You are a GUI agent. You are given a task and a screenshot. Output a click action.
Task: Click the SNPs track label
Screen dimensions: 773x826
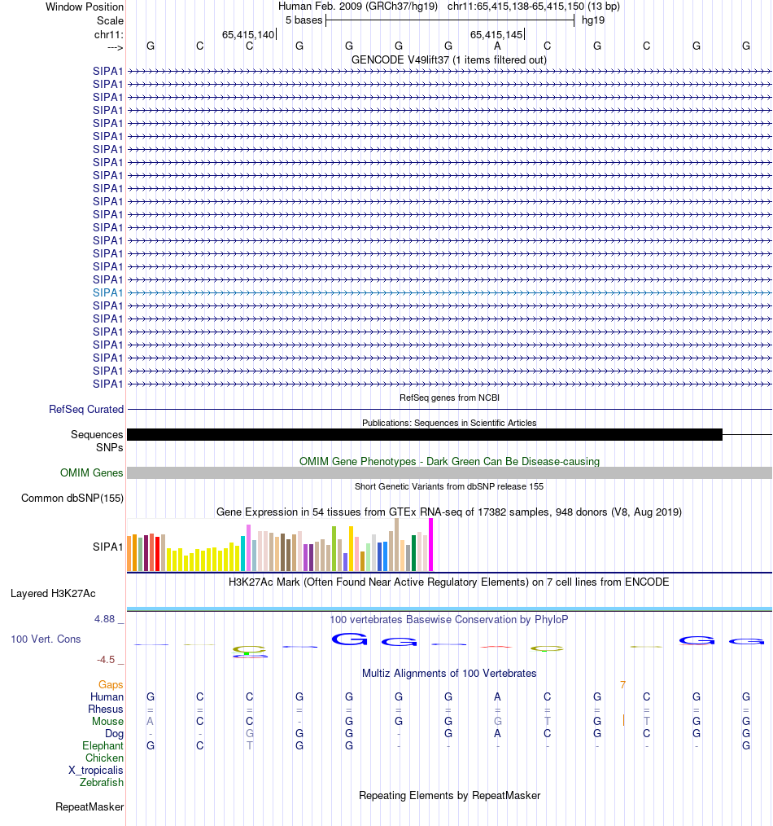click(x=110, y=448)
